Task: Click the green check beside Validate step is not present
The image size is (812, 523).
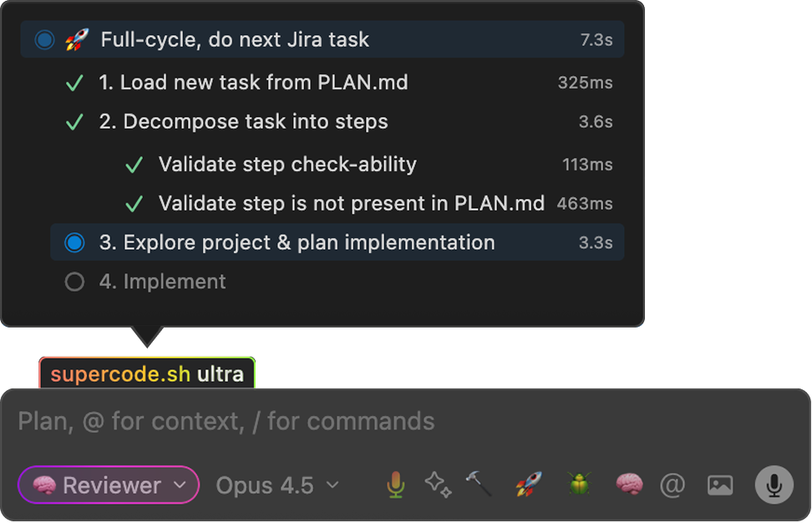Action: [x=134, y=204]
